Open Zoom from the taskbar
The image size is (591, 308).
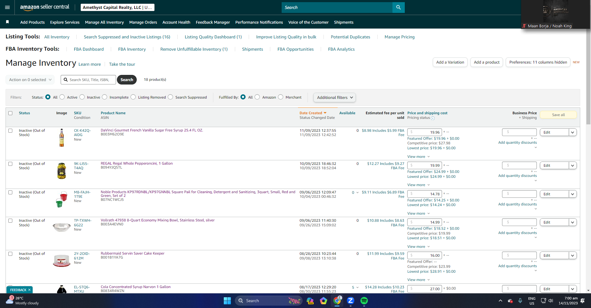tap(350, 301)
